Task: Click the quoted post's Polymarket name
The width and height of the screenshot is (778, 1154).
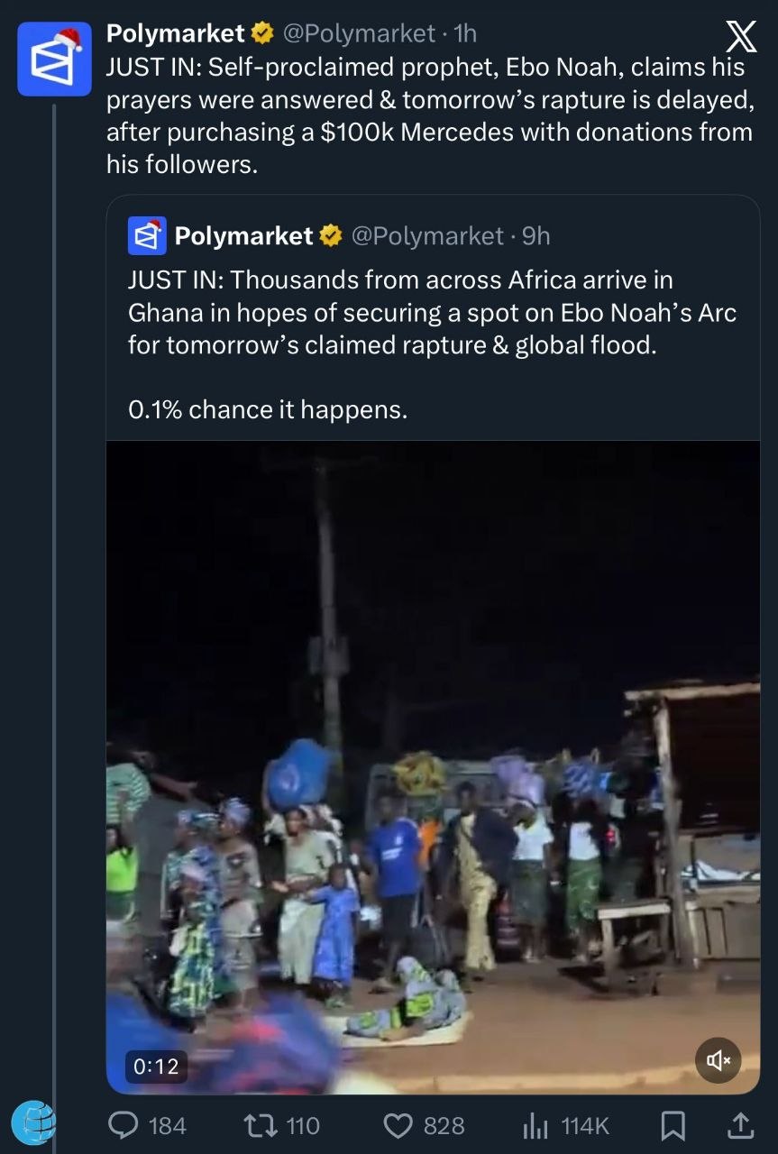Action: (x=243, y=236)
